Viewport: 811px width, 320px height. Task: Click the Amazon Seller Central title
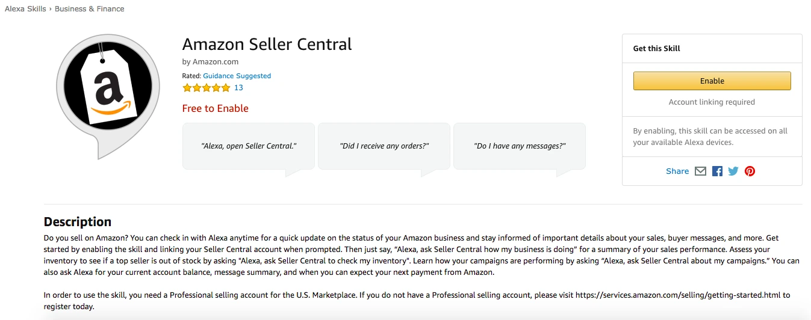pyautogui.click(x=267, y=45)
